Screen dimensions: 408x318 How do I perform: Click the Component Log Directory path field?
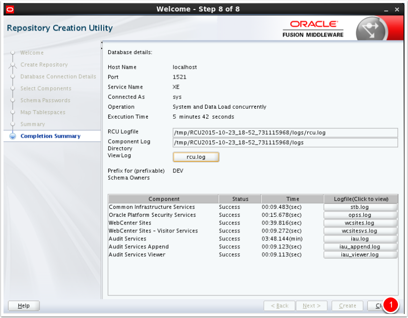point(285,143)
